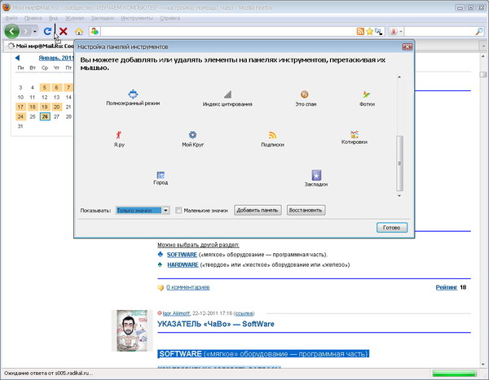
Task: Click the RSS feed icon in address bar
Action: click(x=360, y=31)
